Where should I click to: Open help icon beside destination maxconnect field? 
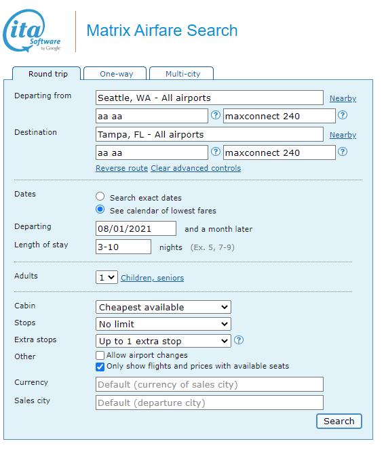(x=343, y=152)
